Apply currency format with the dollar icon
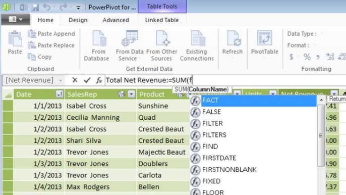 click(292, 57)
